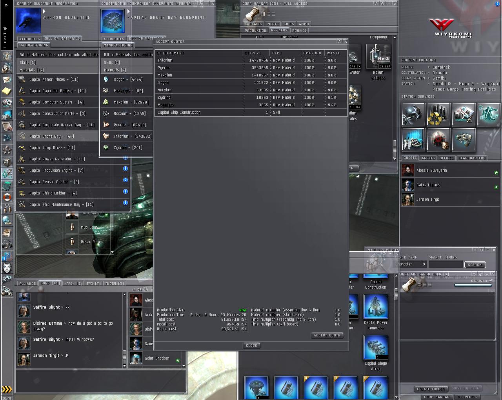Collapse the Materials [7] section
Viewport: 502px width, 400px height.
click(127, 70)
